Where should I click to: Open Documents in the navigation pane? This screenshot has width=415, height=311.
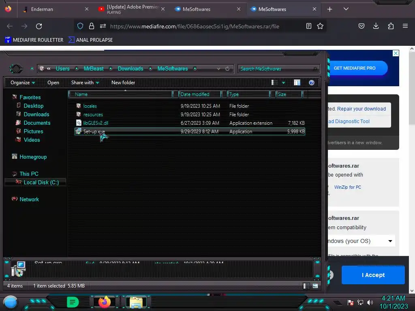(x=37, y=123)
